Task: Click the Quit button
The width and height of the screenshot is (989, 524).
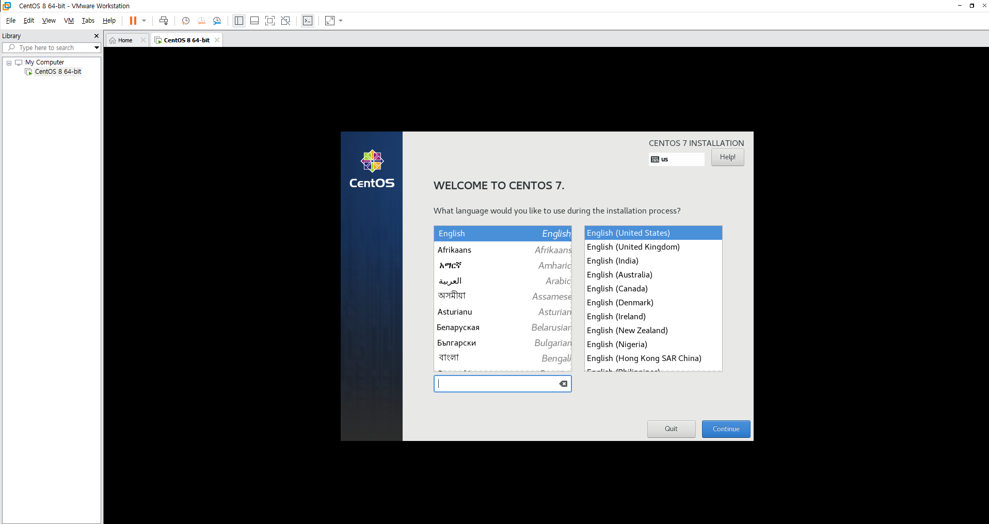Action: pyautogui.click(x=671, y=429)
